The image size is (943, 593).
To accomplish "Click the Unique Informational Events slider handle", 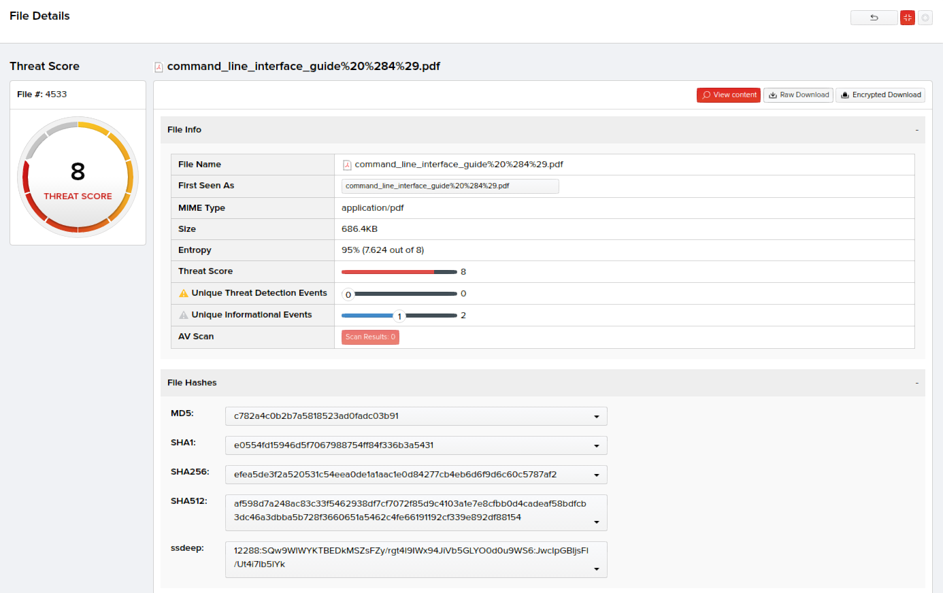I will (399, 316).
